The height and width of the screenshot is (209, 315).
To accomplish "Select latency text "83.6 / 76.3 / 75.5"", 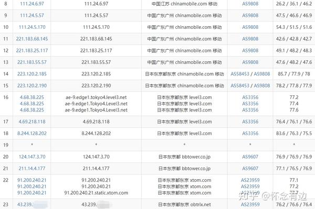I will [294, 133].
